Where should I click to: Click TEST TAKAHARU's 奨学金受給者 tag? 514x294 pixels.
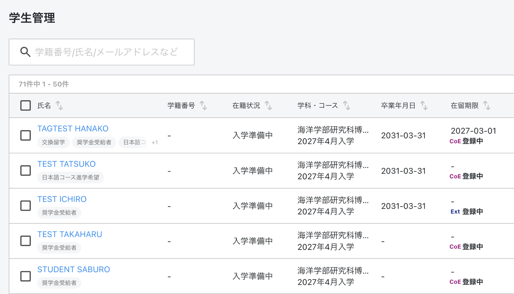tap(59, 248)
